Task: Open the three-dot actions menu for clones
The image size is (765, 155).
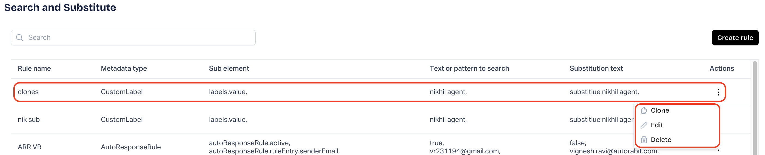Action: click(718, 92)
